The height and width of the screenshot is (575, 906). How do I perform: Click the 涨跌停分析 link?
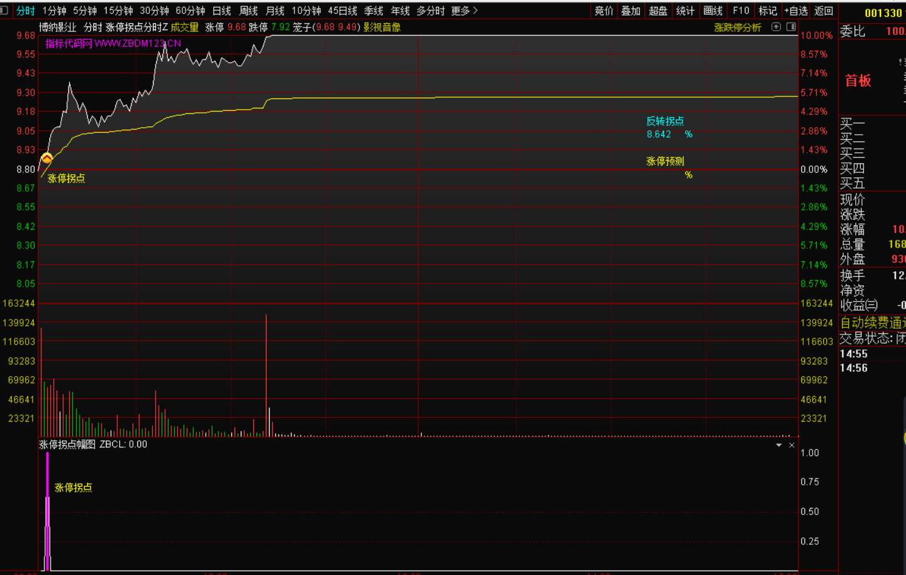[737, 28]
